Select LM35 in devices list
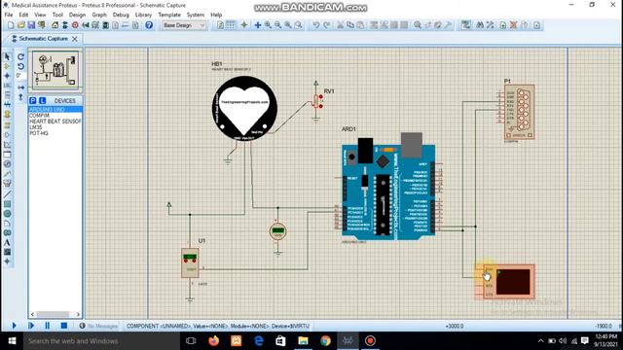Viewport: 623px width, 350px height. pyautogui.click(x=55, y=127)
